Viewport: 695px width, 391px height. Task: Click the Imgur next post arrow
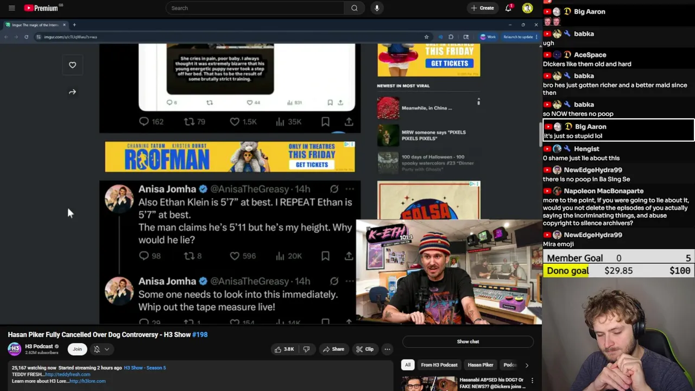point(72,92)
